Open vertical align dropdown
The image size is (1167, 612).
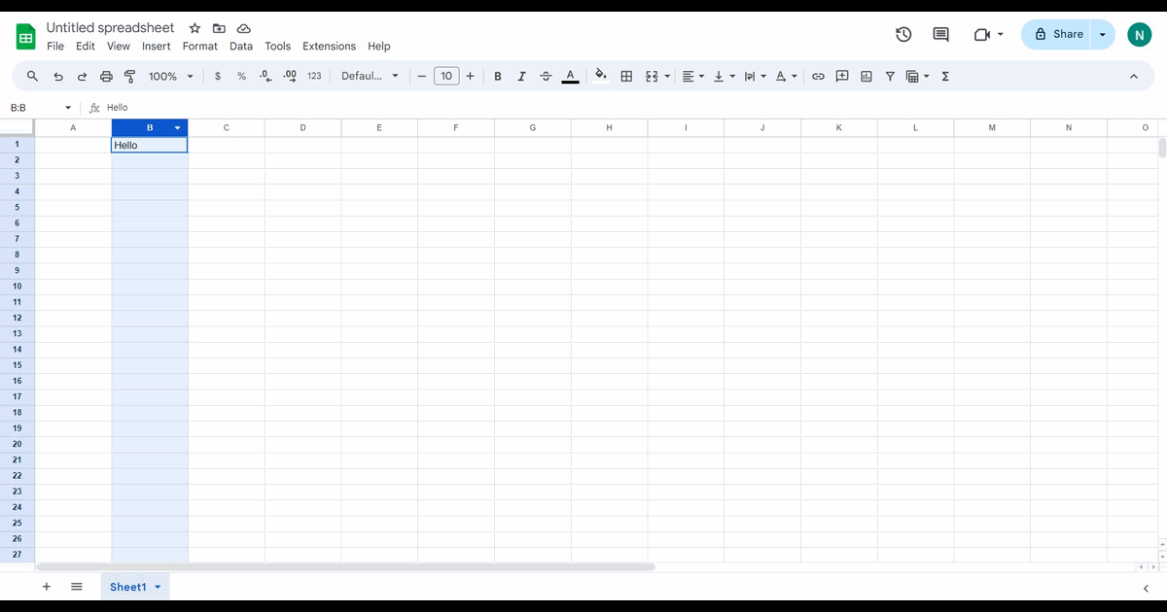coord(725,76)
